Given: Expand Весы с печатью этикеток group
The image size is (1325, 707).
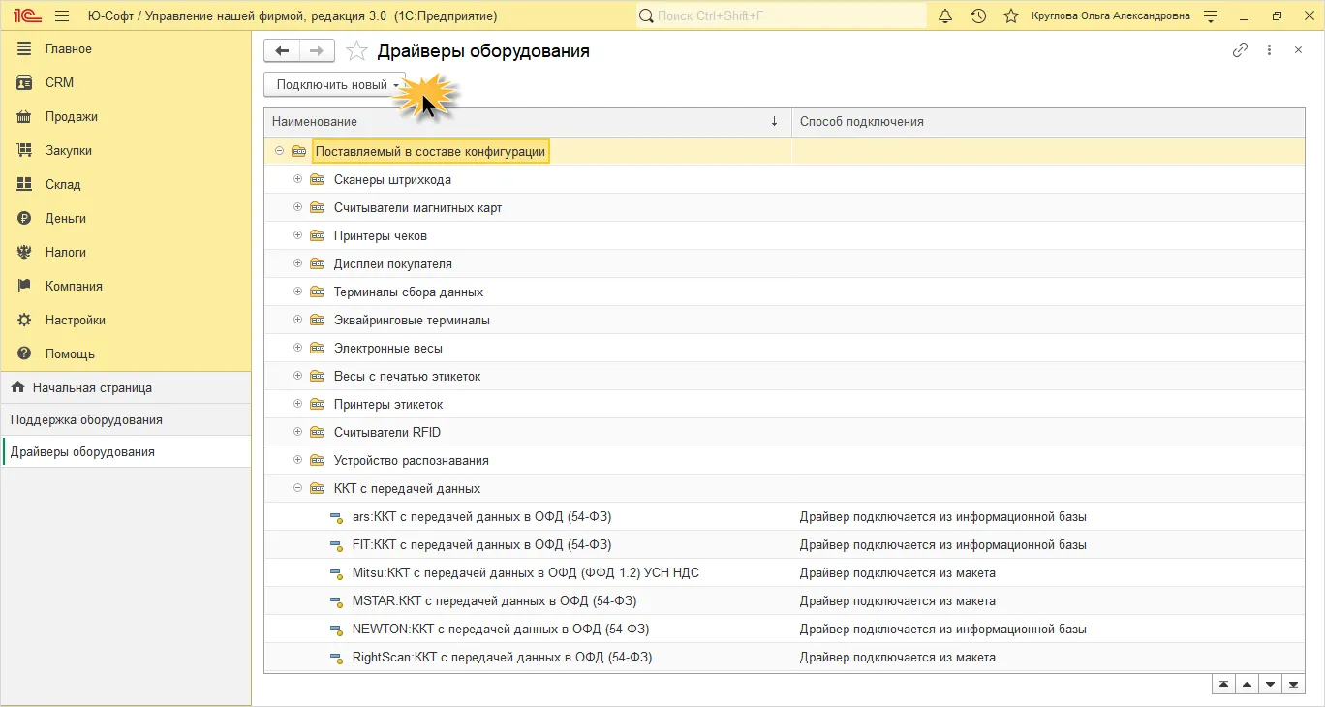Looking at the screenshot, I should (297, 376).
